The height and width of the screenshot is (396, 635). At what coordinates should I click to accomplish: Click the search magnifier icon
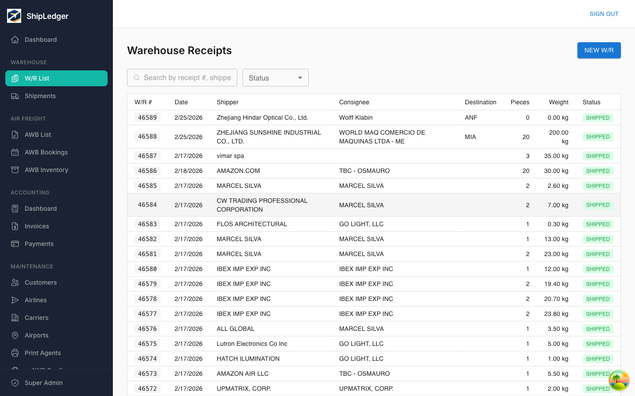(x=137, y=78)
